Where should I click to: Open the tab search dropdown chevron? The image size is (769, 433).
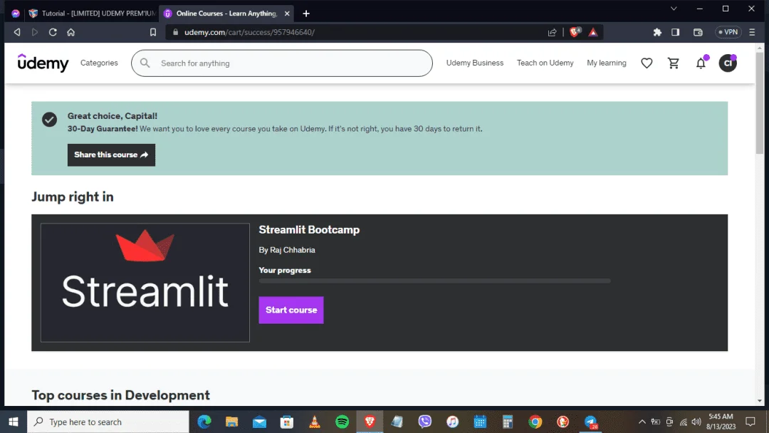674,9
